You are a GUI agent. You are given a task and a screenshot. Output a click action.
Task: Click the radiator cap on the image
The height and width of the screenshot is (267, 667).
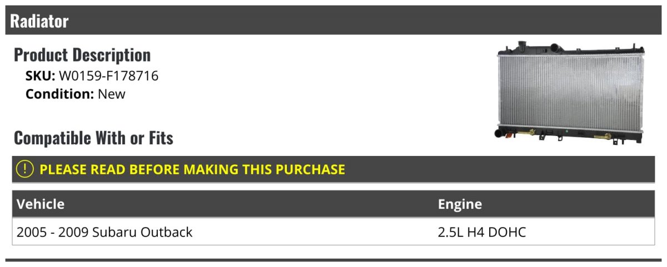click(522, 44)
